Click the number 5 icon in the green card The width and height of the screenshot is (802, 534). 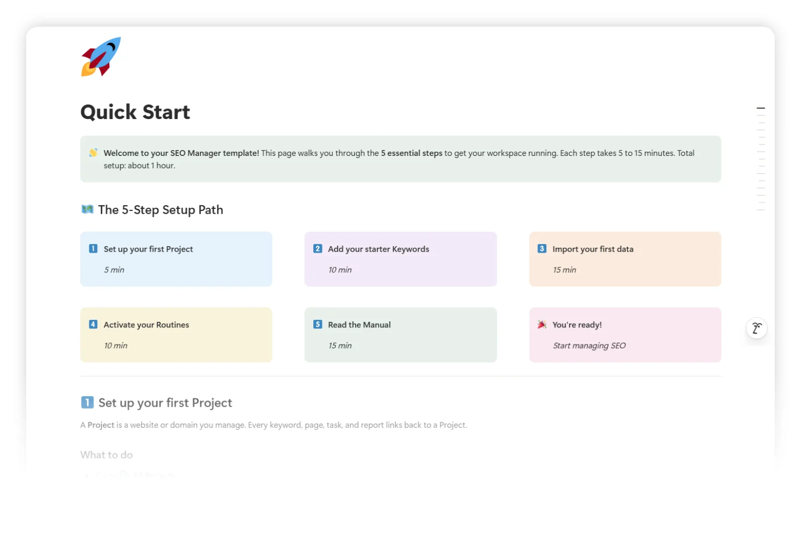pos(318,325)
